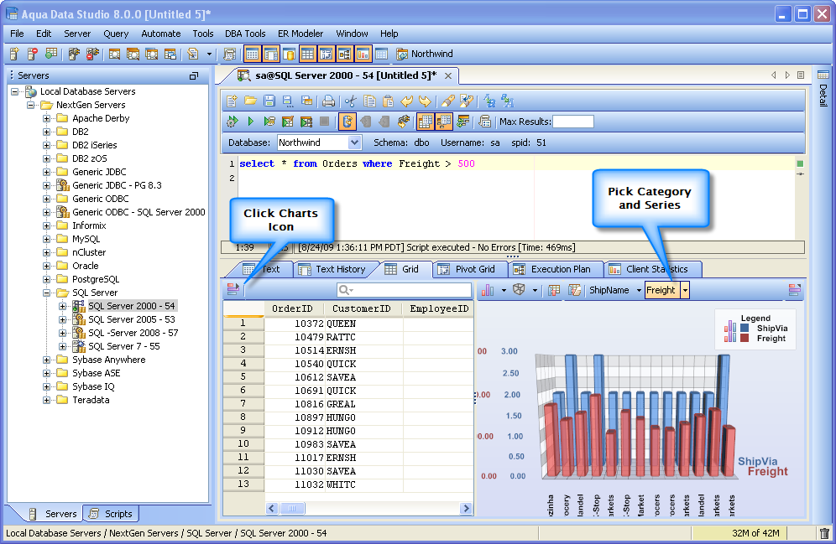Switch to the Scripts tab at bottom left
Image resolution: width=836 pixels, height=544 pixels.
click(111, 514)
